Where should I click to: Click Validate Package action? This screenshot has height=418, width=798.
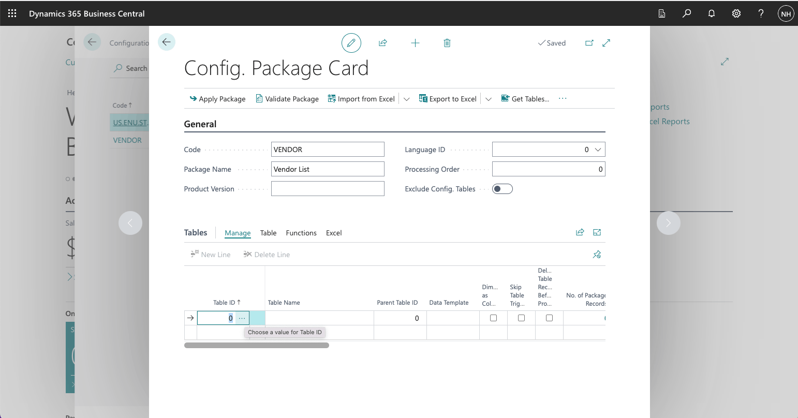click(287, 99)
